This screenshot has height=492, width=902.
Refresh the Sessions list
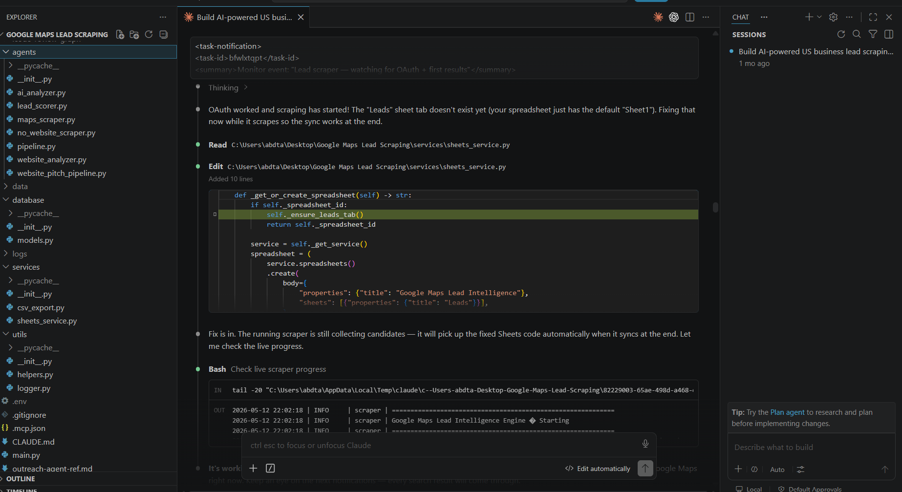pos(841,34)
